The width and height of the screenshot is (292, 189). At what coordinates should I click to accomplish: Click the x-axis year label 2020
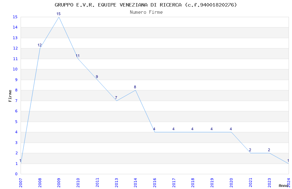(x=231, y=183)
